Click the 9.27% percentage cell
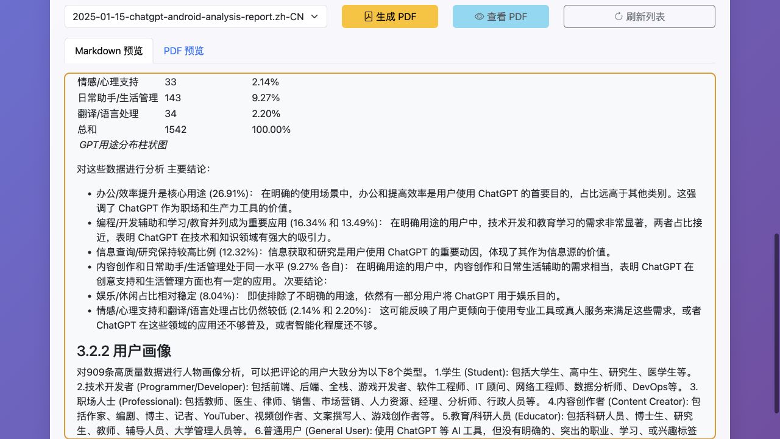 [x=266, y=98]
